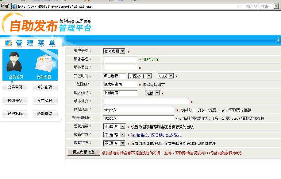Close the panel with the X icon

coord(278,40)
